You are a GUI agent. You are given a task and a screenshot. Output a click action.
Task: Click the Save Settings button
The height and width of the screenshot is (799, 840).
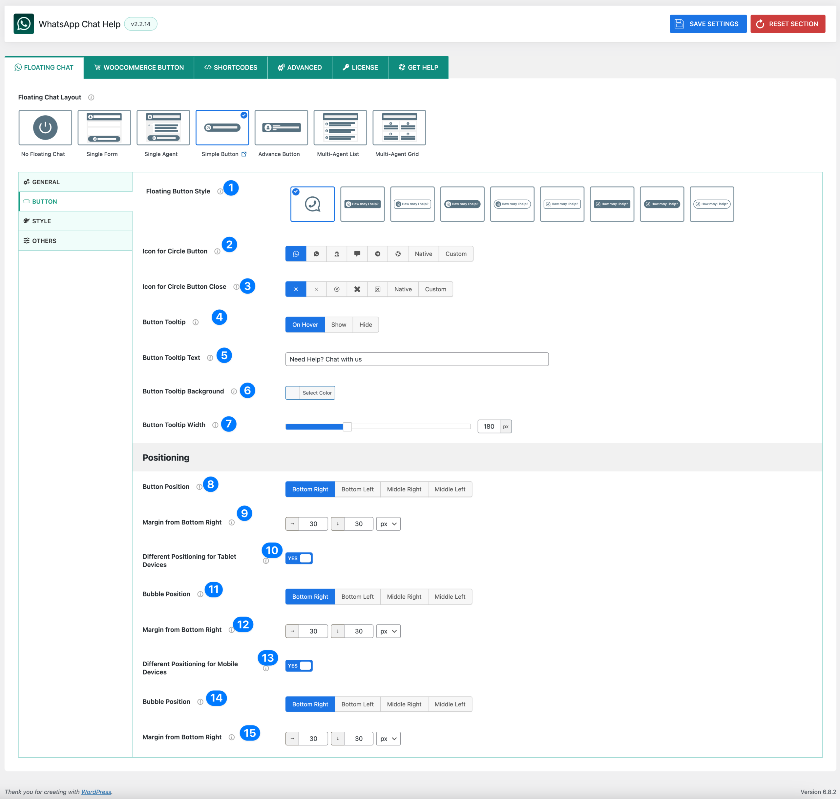pyautogui.click(x=708, y=24)
